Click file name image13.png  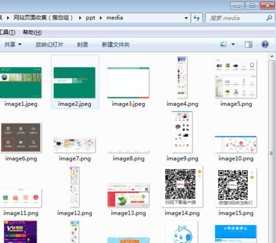pyautogui.click(x=129, y=213)
